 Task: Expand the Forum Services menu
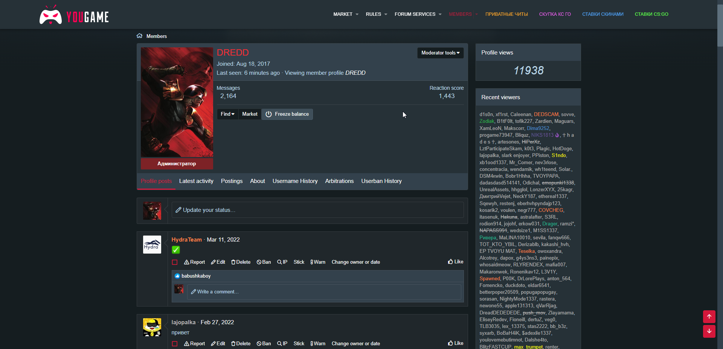(x=418, y=14)
